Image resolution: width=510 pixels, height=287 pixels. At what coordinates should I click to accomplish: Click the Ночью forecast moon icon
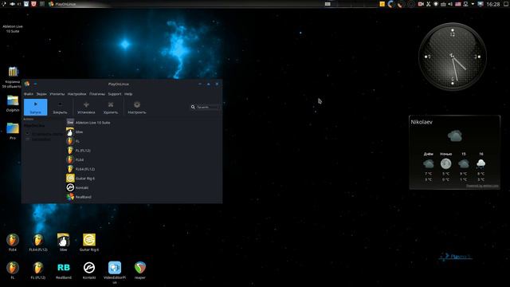pos(445,163)
